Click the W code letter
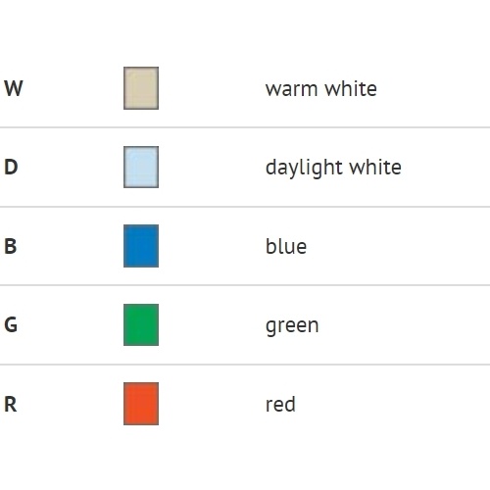 click(x=14, y=88)
